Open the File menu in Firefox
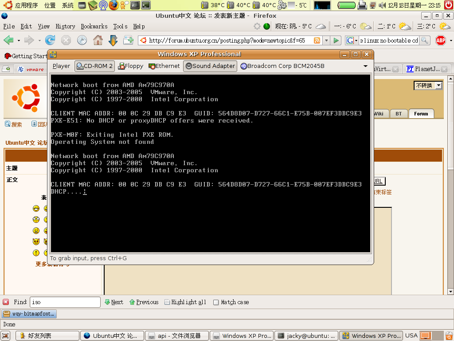The width and height of the screenshot is (454, 341). coord(9,26)
